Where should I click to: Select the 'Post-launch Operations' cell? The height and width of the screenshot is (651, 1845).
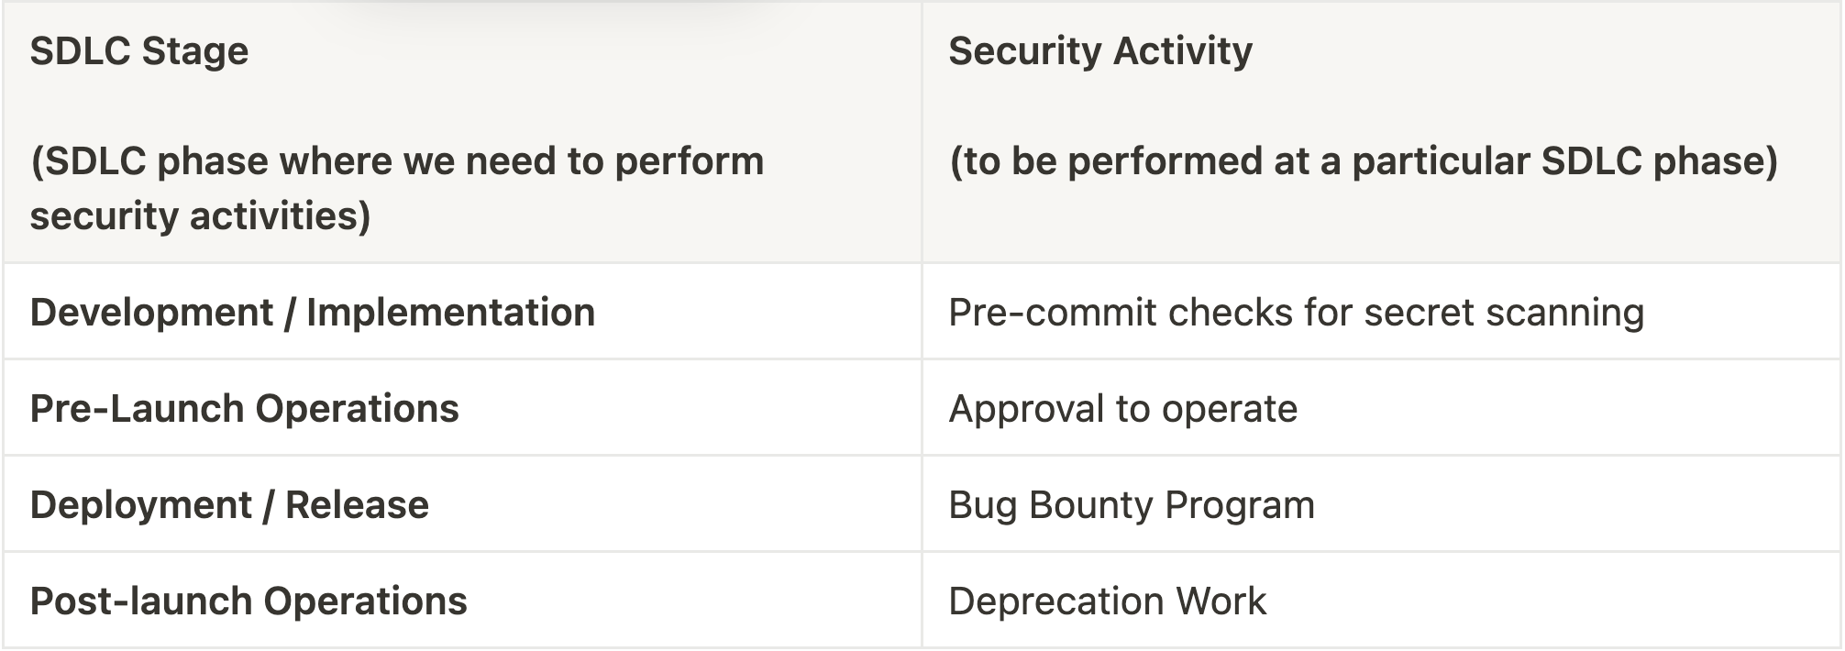249,601
